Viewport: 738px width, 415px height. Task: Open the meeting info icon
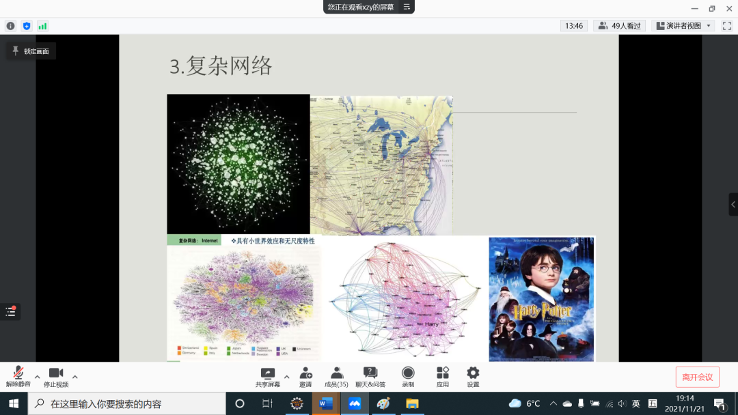click(10, 26)
